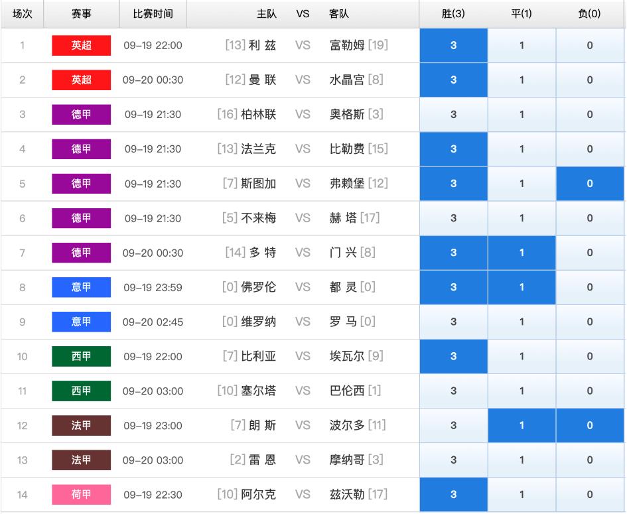Open home team 曼联
627x514 pixels.
[262, 80]
